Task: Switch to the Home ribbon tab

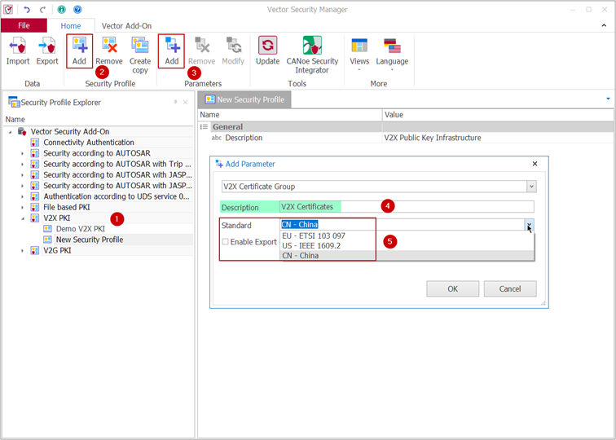Action: pos(71,26)
